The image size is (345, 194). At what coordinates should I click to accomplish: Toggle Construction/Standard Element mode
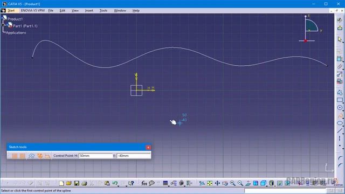point(31,156)
